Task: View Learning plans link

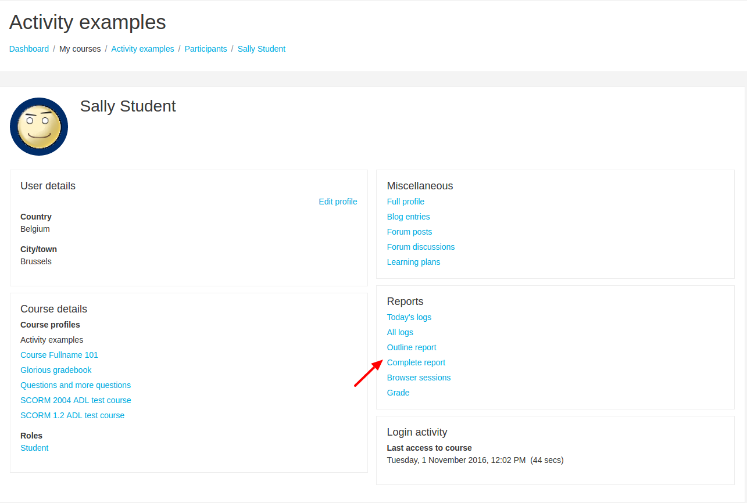Action: (413, 262)
